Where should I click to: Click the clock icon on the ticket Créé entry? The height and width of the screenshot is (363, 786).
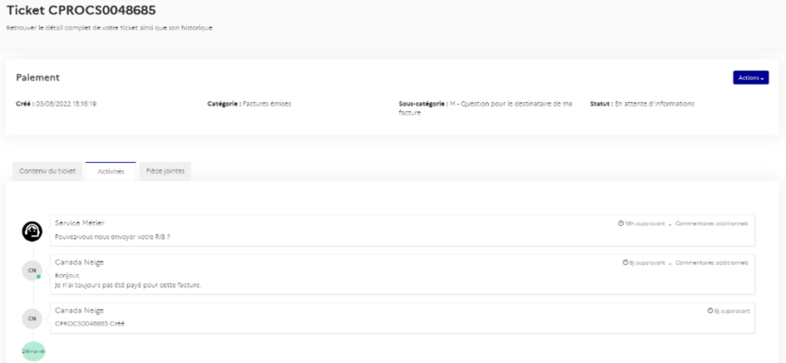[x=710, y=311]
